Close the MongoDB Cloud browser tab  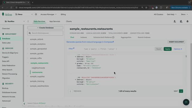(28, 2)
